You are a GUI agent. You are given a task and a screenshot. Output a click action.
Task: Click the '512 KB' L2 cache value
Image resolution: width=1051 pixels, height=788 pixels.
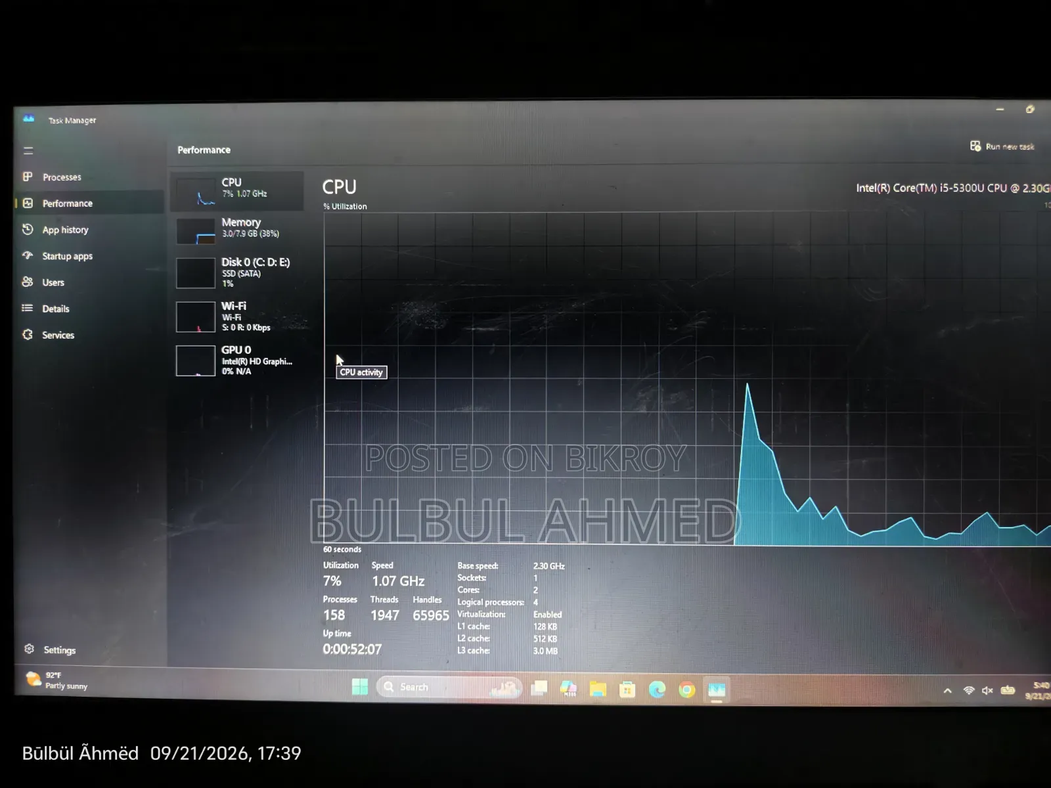click(545, 639)
